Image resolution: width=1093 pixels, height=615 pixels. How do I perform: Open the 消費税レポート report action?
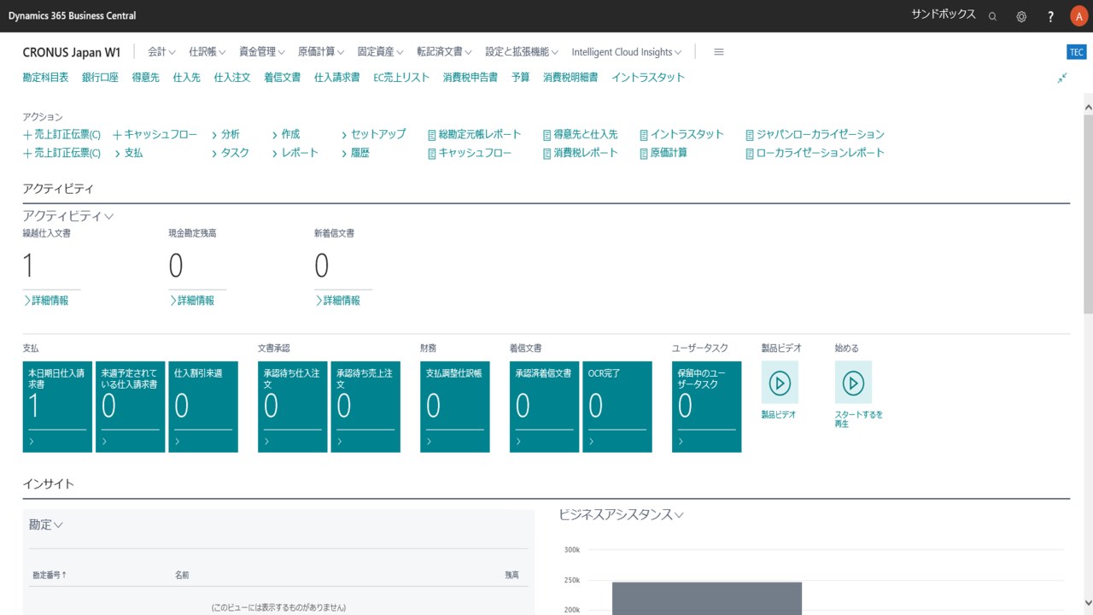click(580, 153)
